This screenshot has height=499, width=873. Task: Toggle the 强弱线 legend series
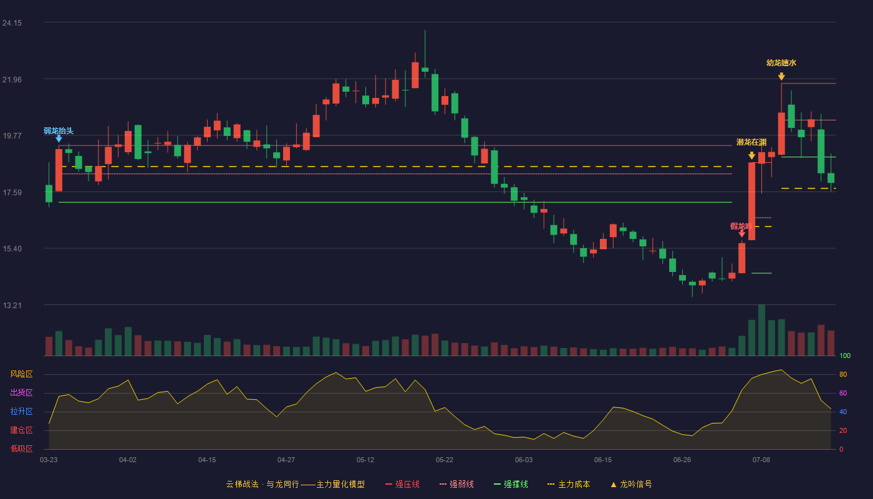point(456,484)
